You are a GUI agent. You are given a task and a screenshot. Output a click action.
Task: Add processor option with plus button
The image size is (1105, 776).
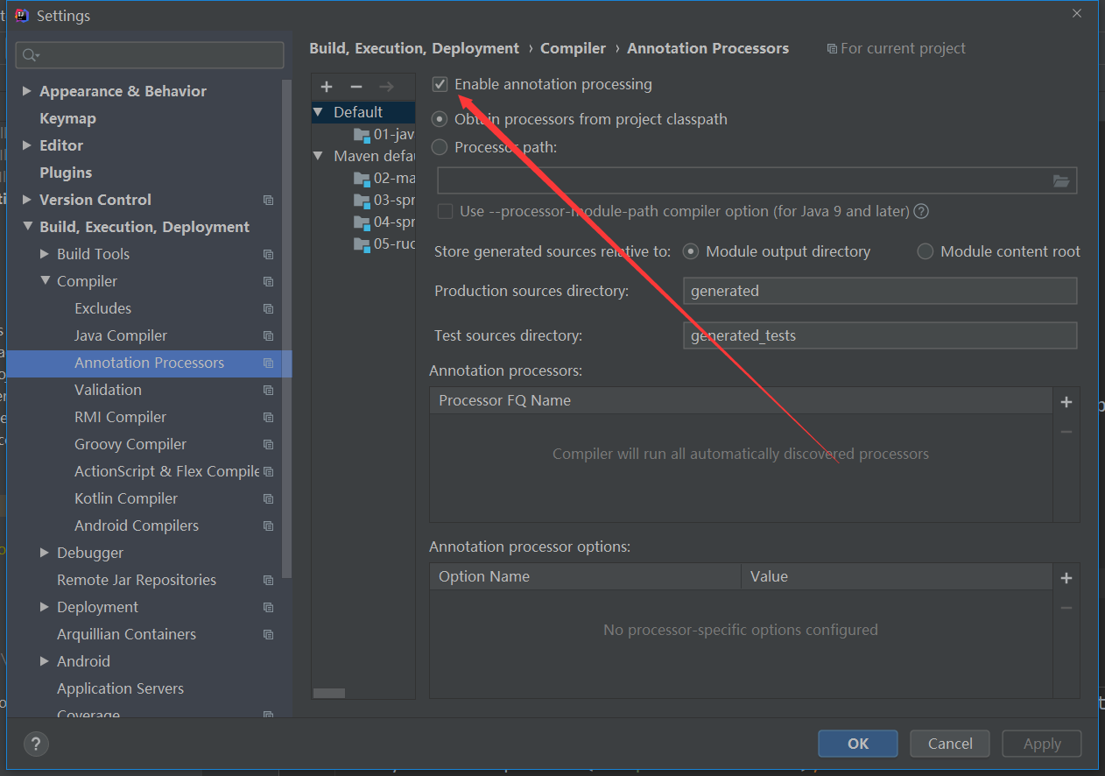[x=1066, y=578]
